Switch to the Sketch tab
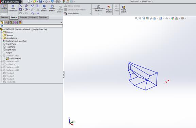Viewport: 196px width, 128px height. pyautogui.click(x=14, y=17)
